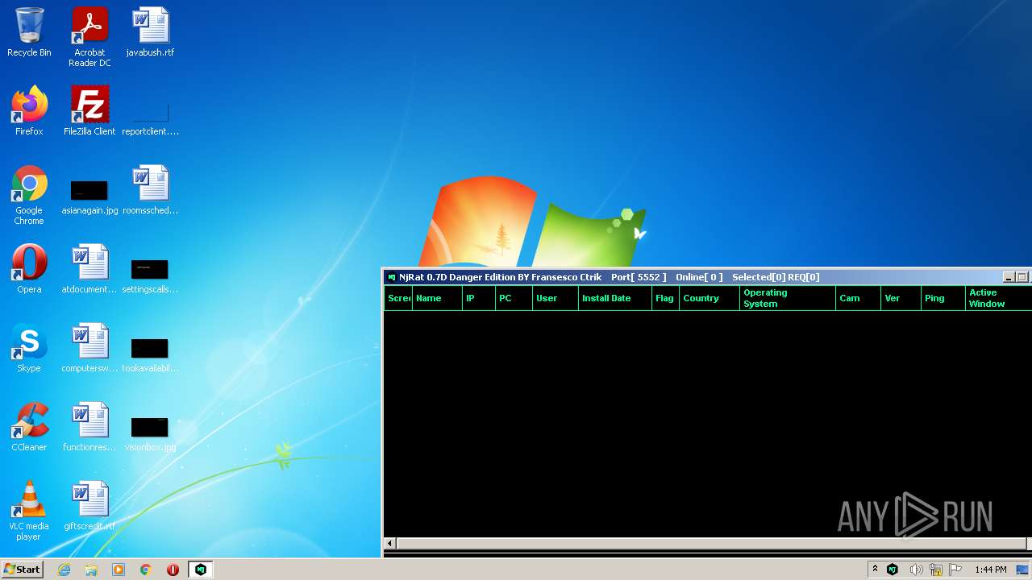Open Windows Media Player taskbar icon

119,570
